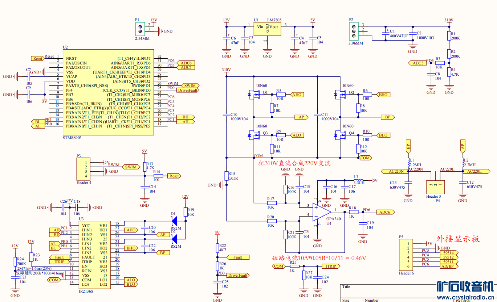Select resistor R3 10K symbol
Viewport: 497px width, 302px height.
point(440,63)
